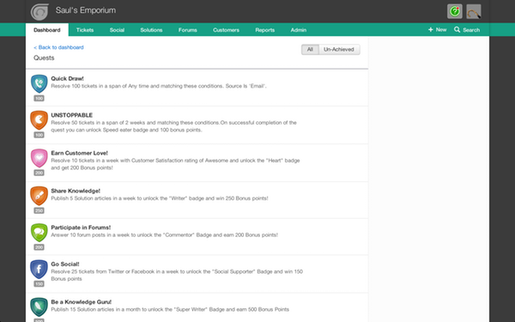The image size is (515, 322).
Task: Click the 'Publish 15 Solution articles' description
Action: tap(170, 309)
